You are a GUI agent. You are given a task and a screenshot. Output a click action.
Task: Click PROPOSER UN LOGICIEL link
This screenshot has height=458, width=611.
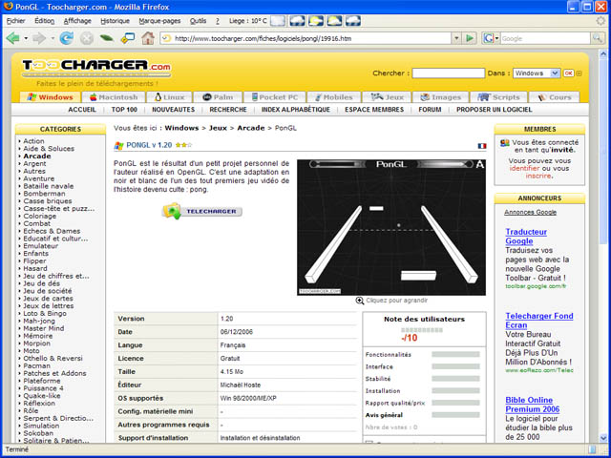point(495,110)
